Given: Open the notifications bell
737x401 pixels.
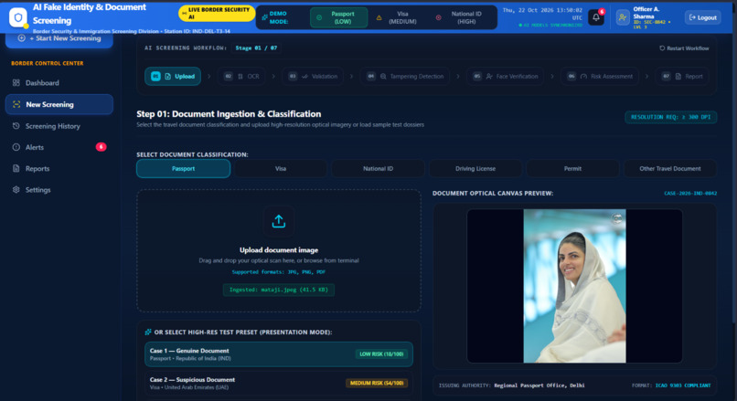Looking at the screenshot, I should click(596, 17).
